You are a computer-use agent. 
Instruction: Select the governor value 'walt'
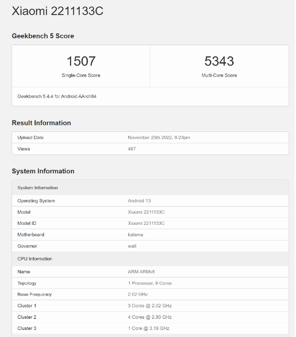click(x=132, y=246)
